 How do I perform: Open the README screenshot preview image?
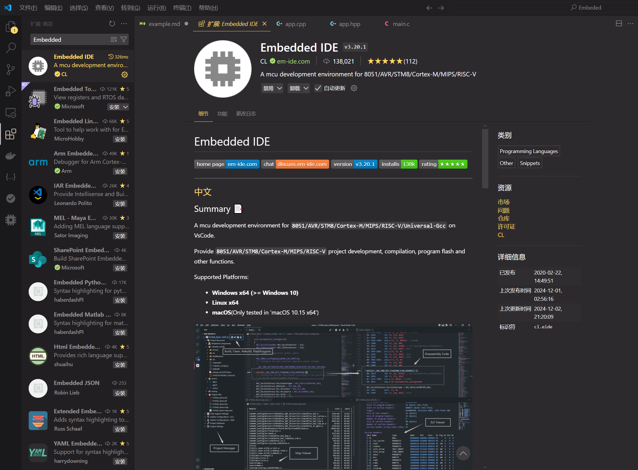click(333, 396)
